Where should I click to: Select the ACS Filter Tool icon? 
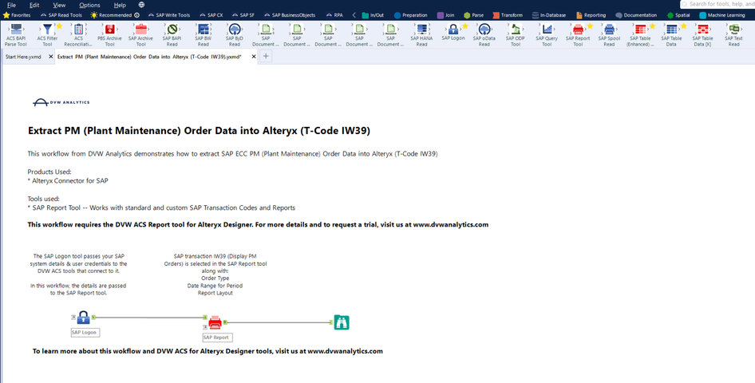point(47,29)
